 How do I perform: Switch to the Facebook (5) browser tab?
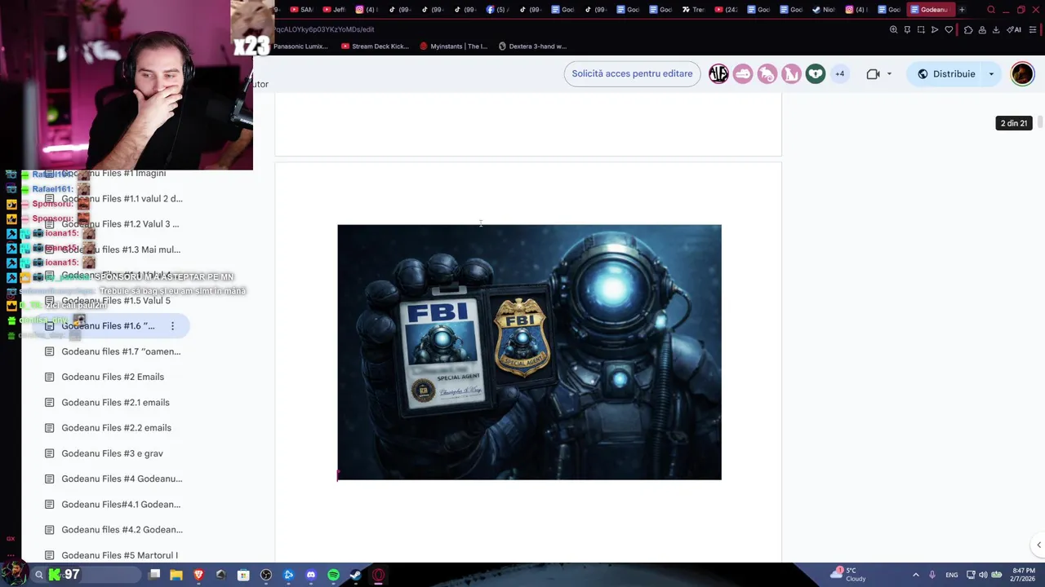497,10
